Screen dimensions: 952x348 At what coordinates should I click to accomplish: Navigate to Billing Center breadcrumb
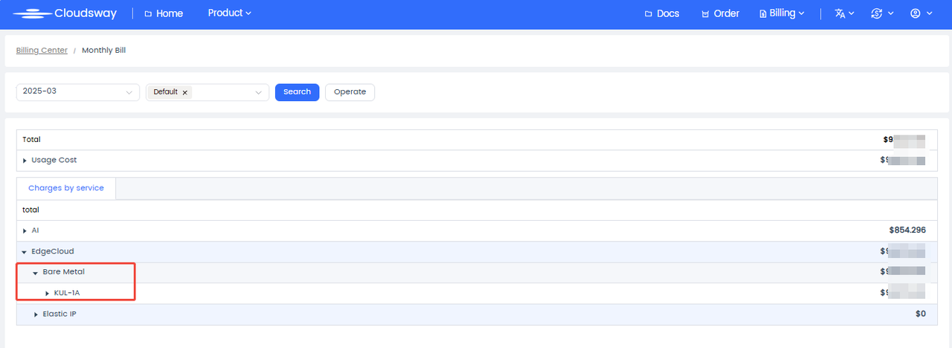[x=42, y=51]
